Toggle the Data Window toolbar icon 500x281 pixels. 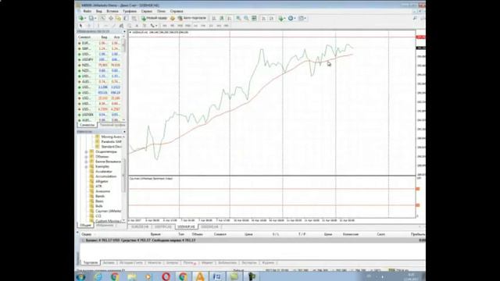pos(111,18)
